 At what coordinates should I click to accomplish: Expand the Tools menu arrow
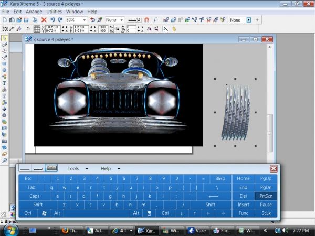click(87, 169)
